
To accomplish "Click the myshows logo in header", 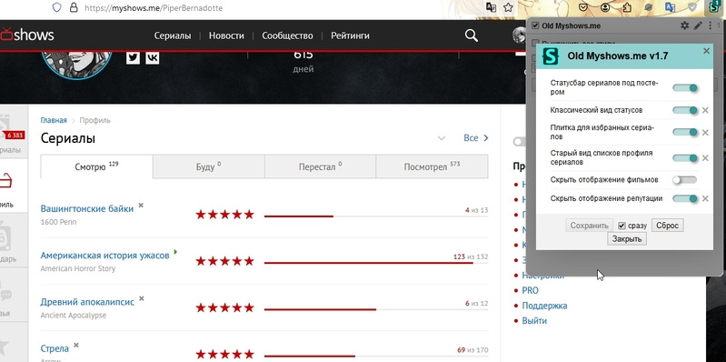I will pos(27,35).
